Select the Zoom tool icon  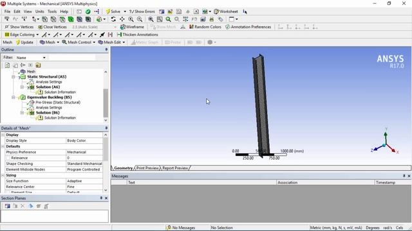pyautogui.click(x=131, y=19)
